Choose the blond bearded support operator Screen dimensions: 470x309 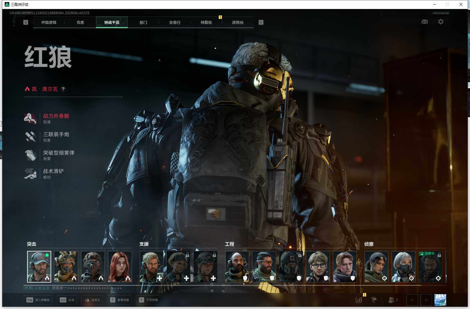click(152, 267)
